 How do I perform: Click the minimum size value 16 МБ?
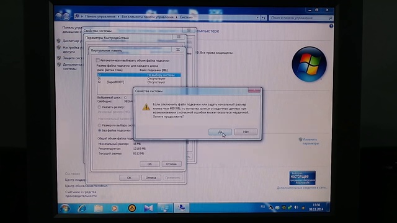click(137, 144)
